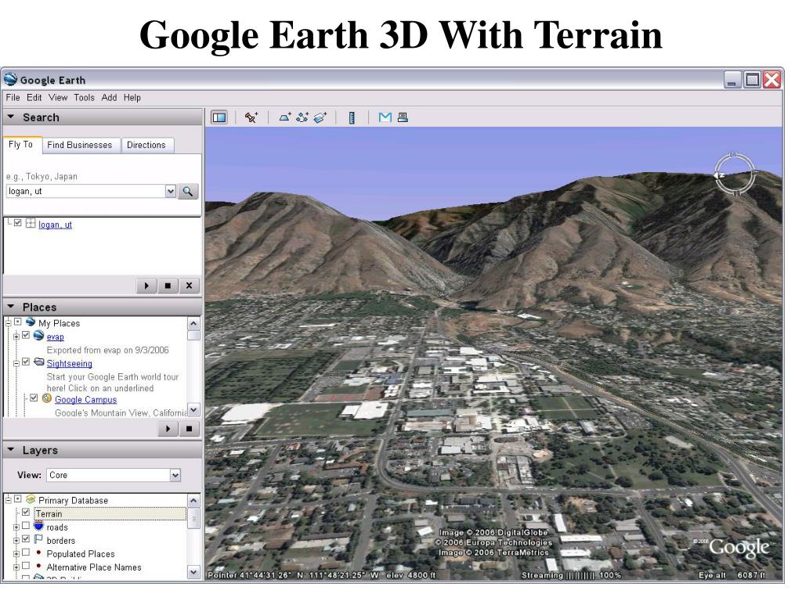Uncheck the borders layer checkbox

click(x=26, y=538)
